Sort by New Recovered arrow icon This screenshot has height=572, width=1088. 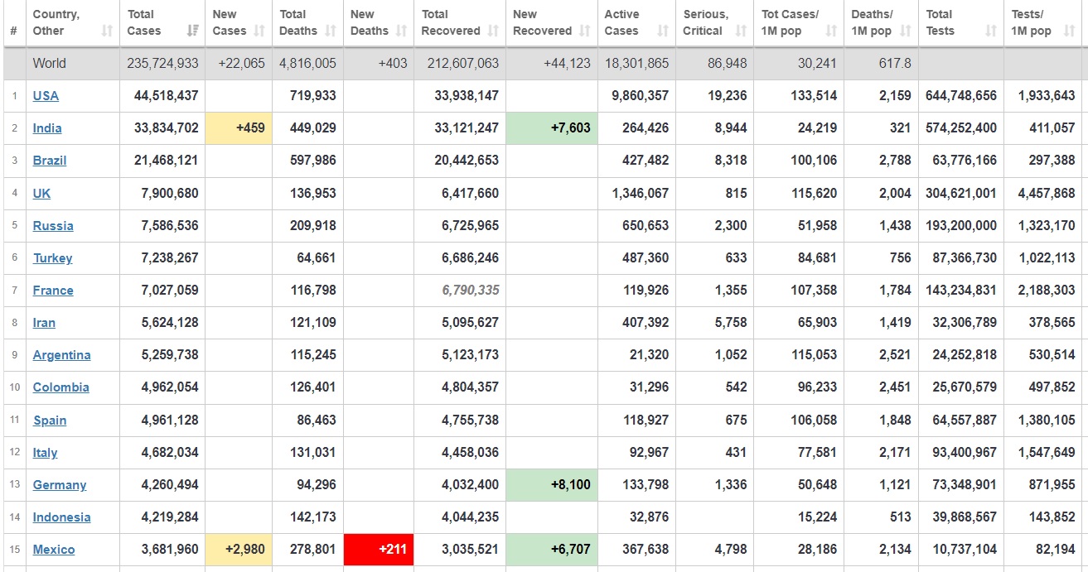point(584,31)
